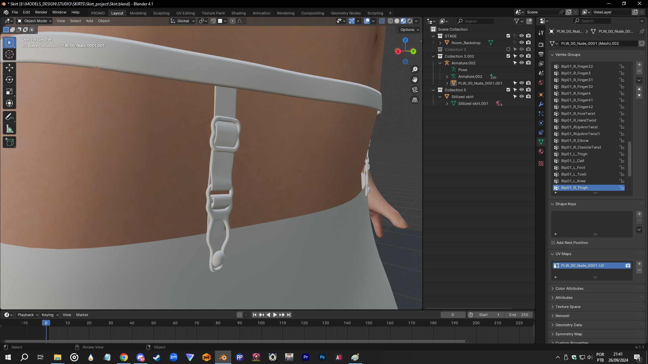The image size is (648, 364).
Task: Open the Object Data mesh tab
Action: [x=541, y=142]
